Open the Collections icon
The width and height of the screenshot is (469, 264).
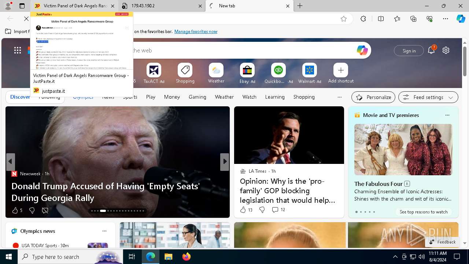coord(414,19)
